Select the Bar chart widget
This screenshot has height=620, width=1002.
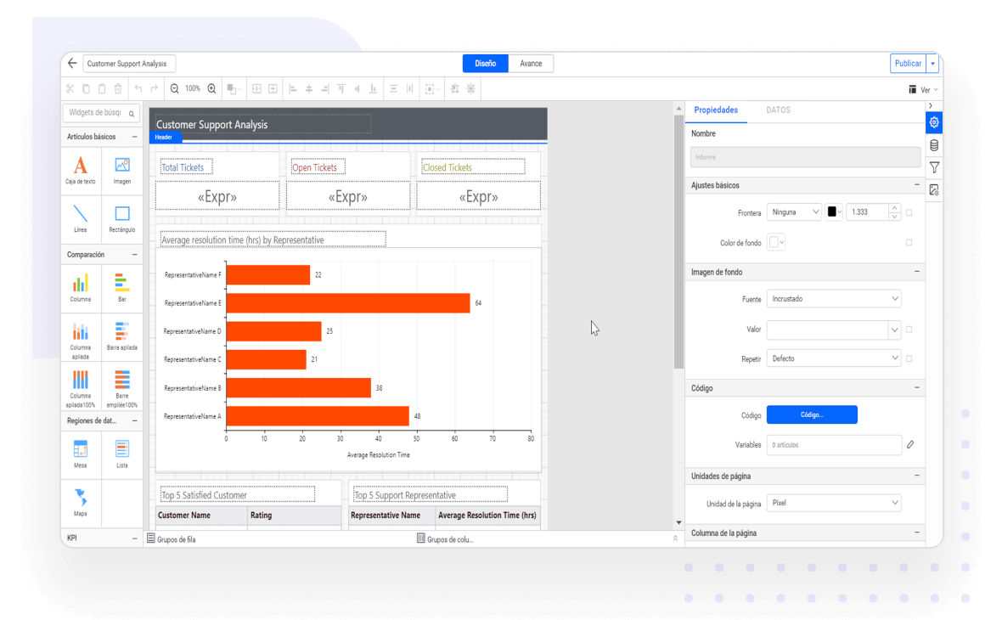coord(122,288)
